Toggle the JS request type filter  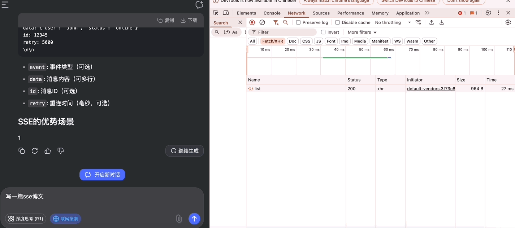(x=319, y=41)
